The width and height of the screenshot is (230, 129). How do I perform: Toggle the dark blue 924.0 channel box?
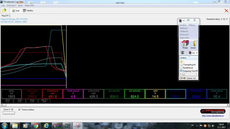pos(196,94)
